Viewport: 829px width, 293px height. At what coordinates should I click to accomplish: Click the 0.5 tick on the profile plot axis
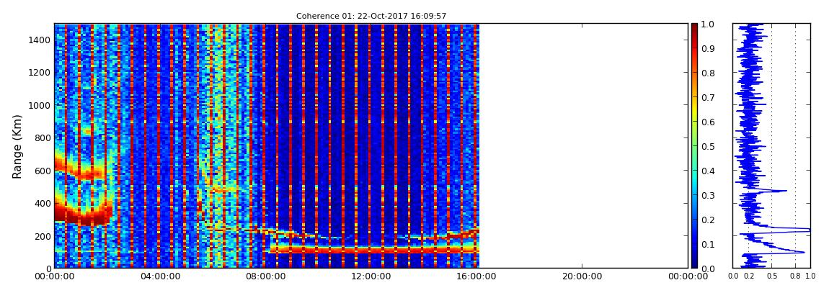tap(771, 276)
